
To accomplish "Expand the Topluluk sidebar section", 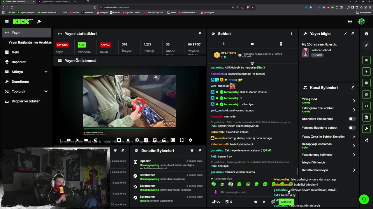I will coord(46,91).
